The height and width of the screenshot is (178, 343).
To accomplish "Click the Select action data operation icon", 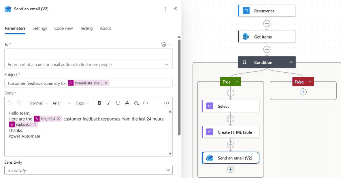I will 210,106.
